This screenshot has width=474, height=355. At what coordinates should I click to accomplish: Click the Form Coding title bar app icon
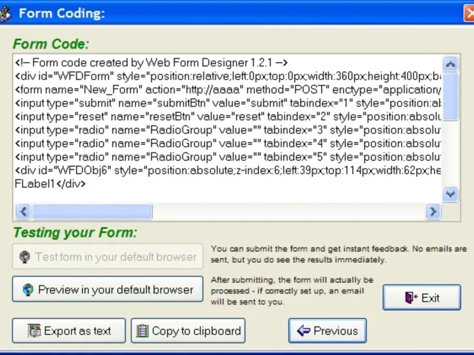[x=5, y=14]
